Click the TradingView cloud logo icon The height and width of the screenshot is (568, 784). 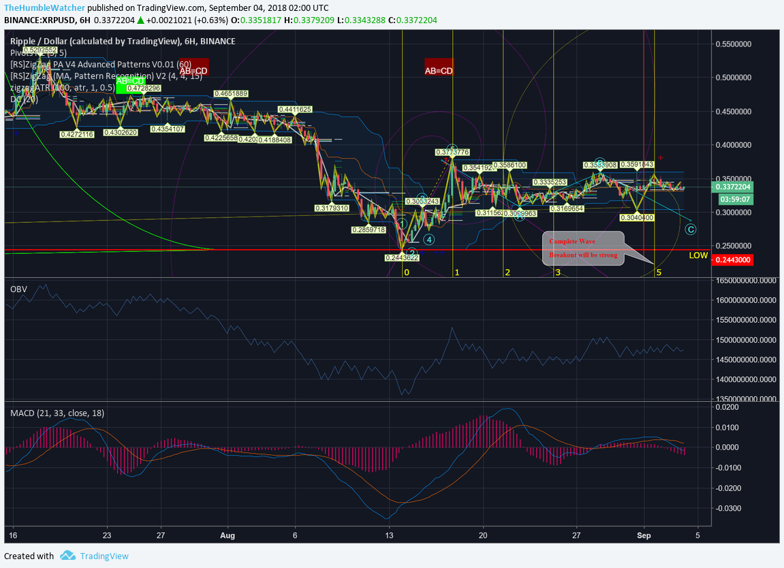(67, 556)
